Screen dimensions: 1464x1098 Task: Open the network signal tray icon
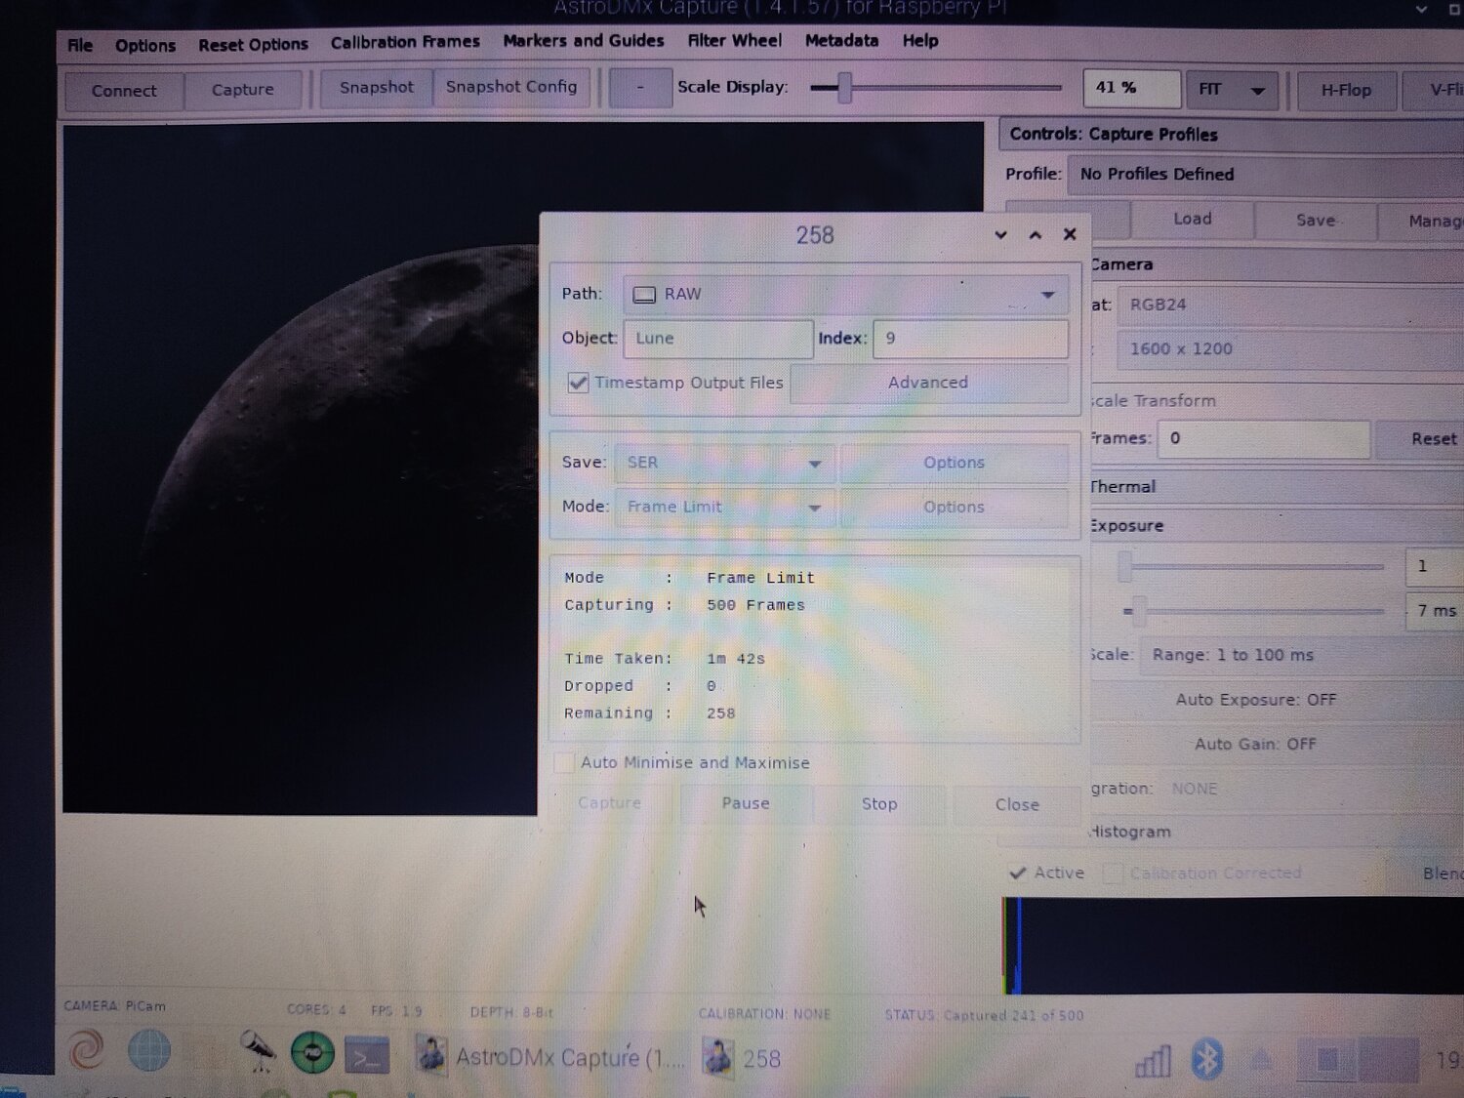coord(1153,1060)
